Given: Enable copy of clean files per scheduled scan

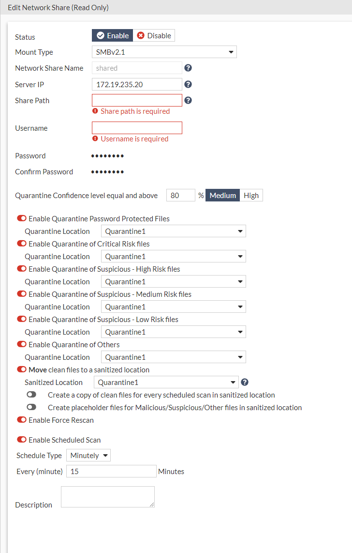Looking at the screenshot, I should tap(31, 395).
